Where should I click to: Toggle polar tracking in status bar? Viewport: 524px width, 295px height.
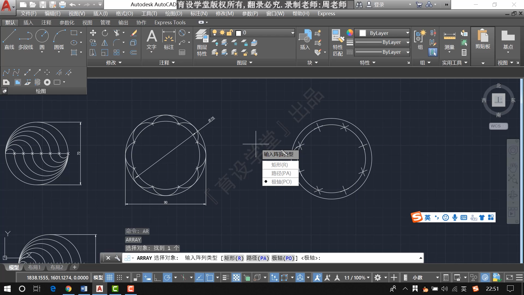167,278
